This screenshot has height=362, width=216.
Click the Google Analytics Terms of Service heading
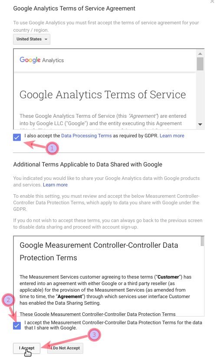coord(103,95)
